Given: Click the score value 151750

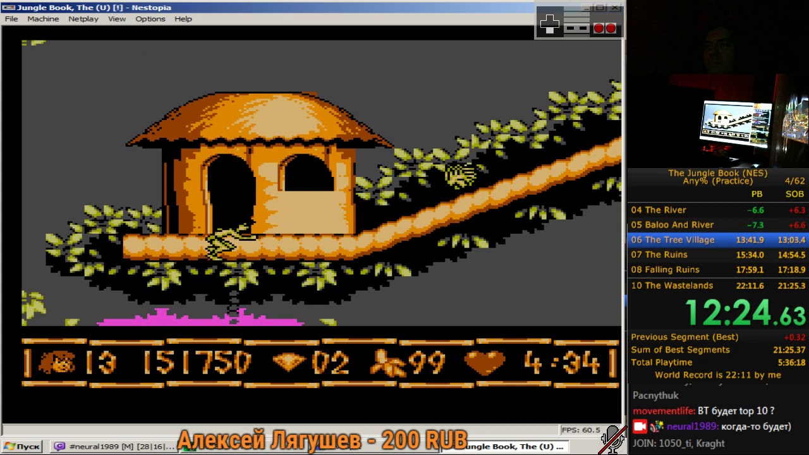Looking at the screenshot, I should (x=197, y=363).
